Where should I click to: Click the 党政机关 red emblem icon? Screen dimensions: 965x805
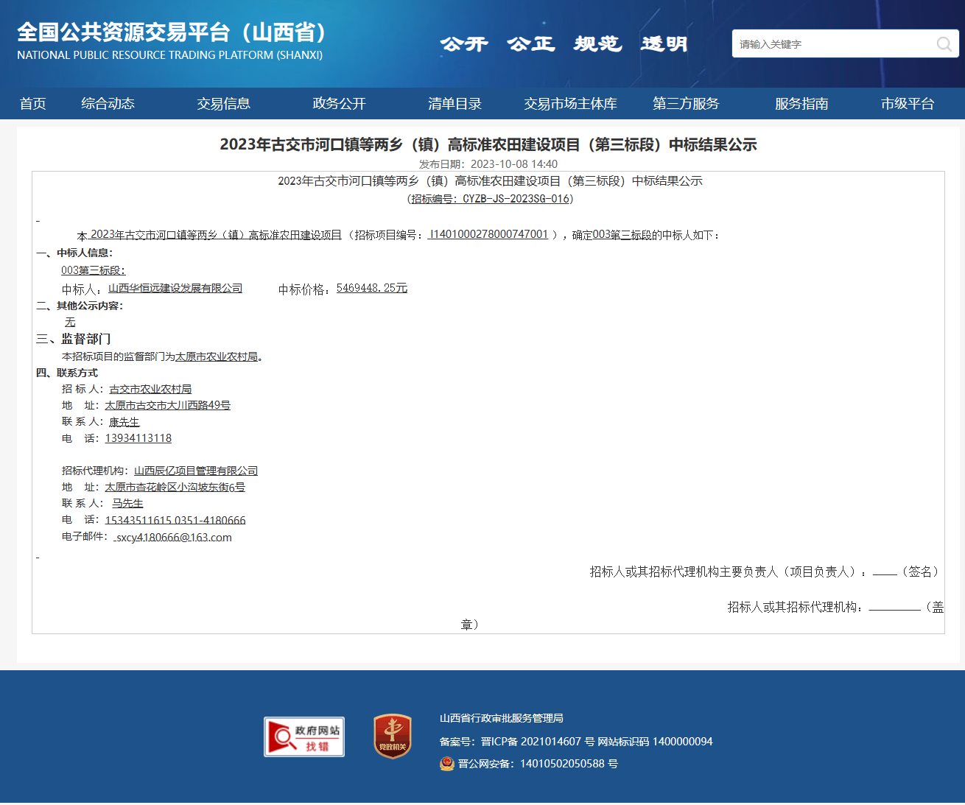coord(392,736)
